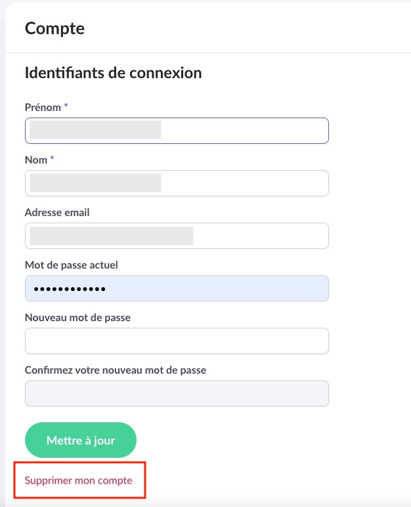Click the Nom field label
Viewport: 411px width, 507px height.
click(36, 160)
